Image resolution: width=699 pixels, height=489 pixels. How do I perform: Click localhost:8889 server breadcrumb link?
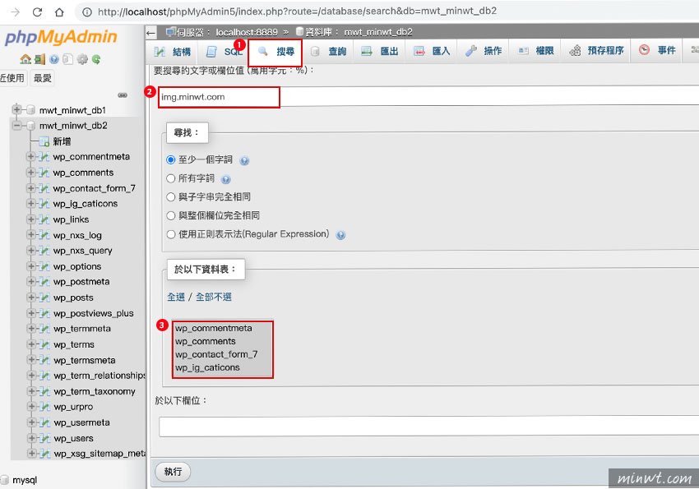coord(247,32)
